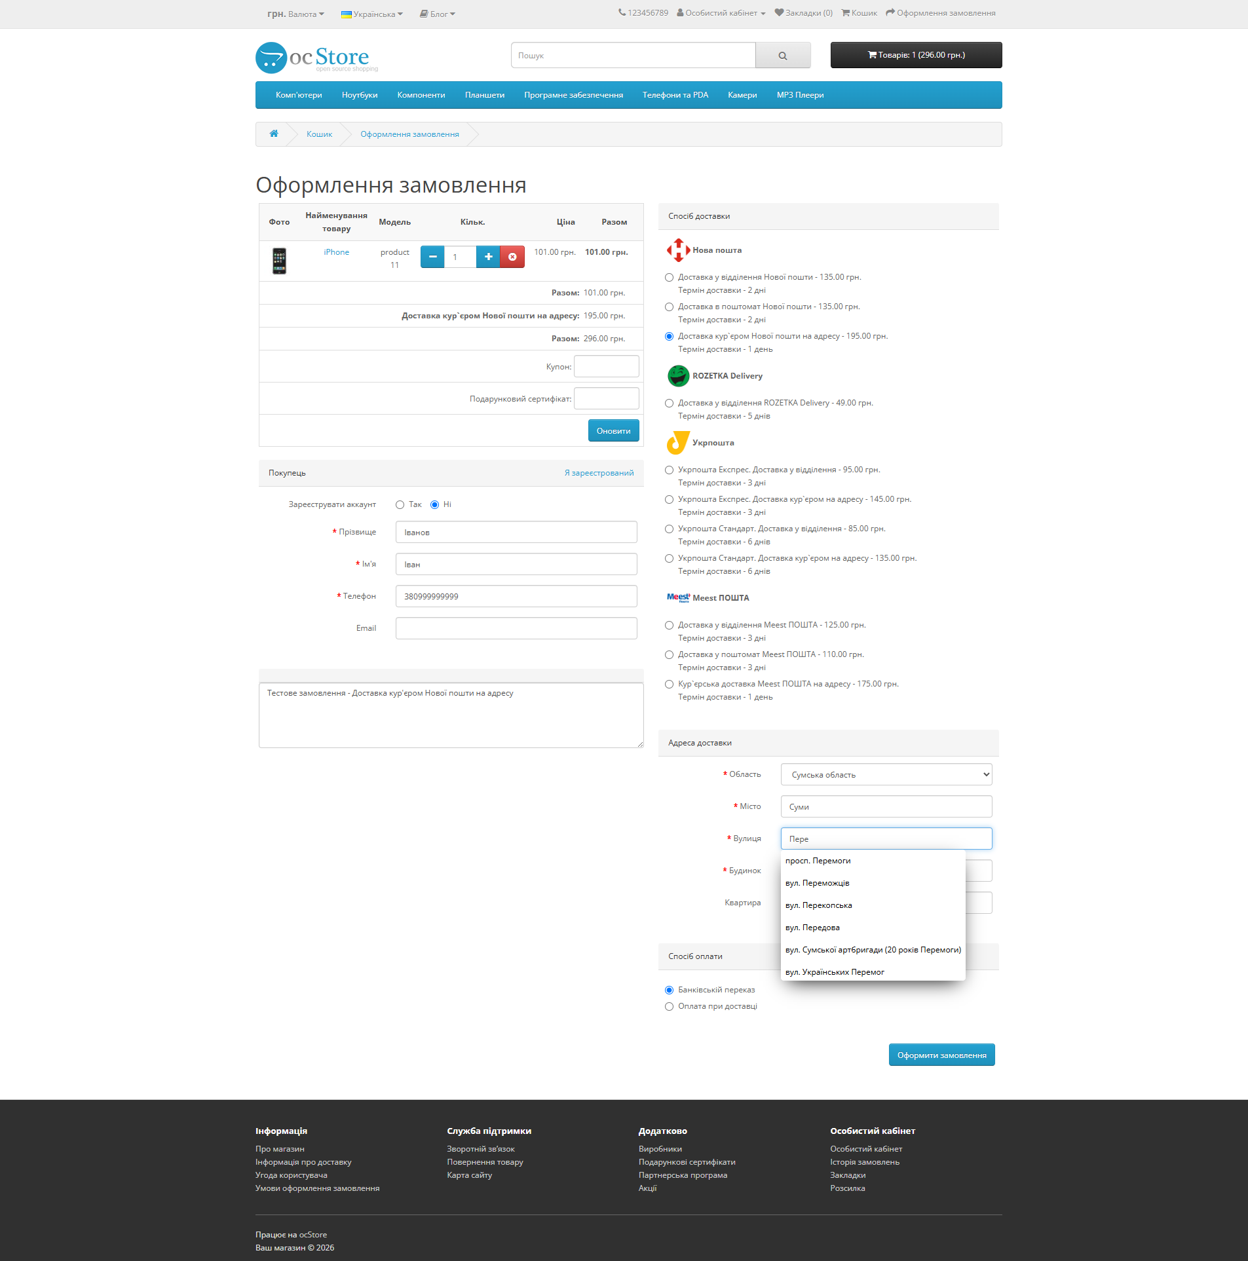Choose просп. Перемоги street suggestion

tap(873, 861)
